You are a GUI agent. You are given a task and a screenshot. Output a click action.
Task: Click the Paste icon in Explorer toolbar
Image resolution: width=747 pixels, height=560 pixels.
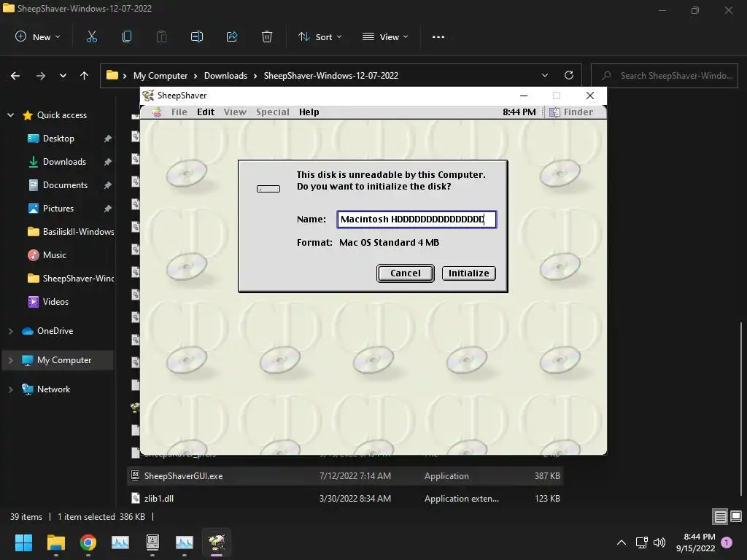click(162, 36)
